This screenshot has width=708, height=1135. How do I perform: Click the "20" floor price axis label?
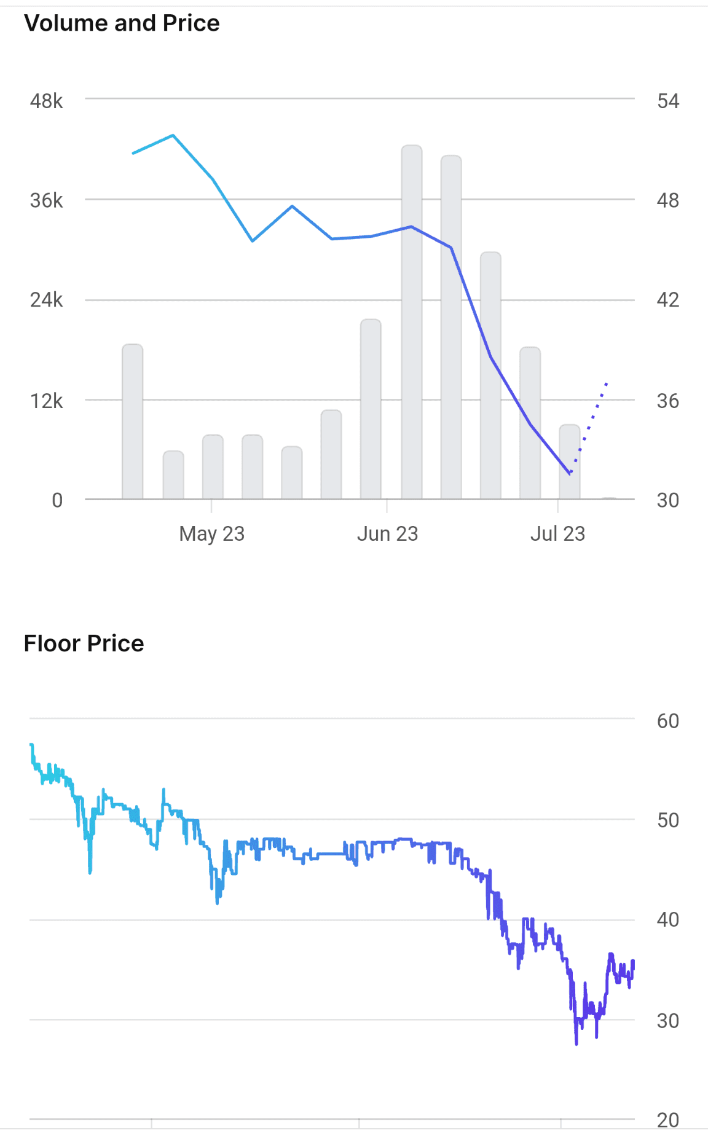coord(668,1120)
